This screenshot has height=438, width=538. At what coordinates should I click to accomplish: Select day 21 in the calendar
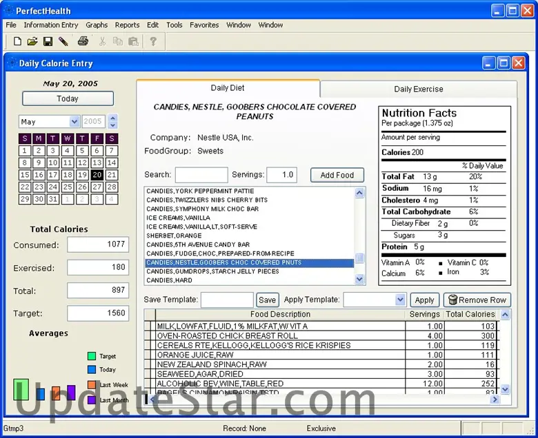click(x=112, y=175)
